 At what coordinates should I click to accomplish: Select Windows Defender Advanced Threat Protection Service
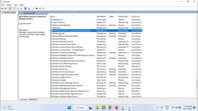pos(96,55)
